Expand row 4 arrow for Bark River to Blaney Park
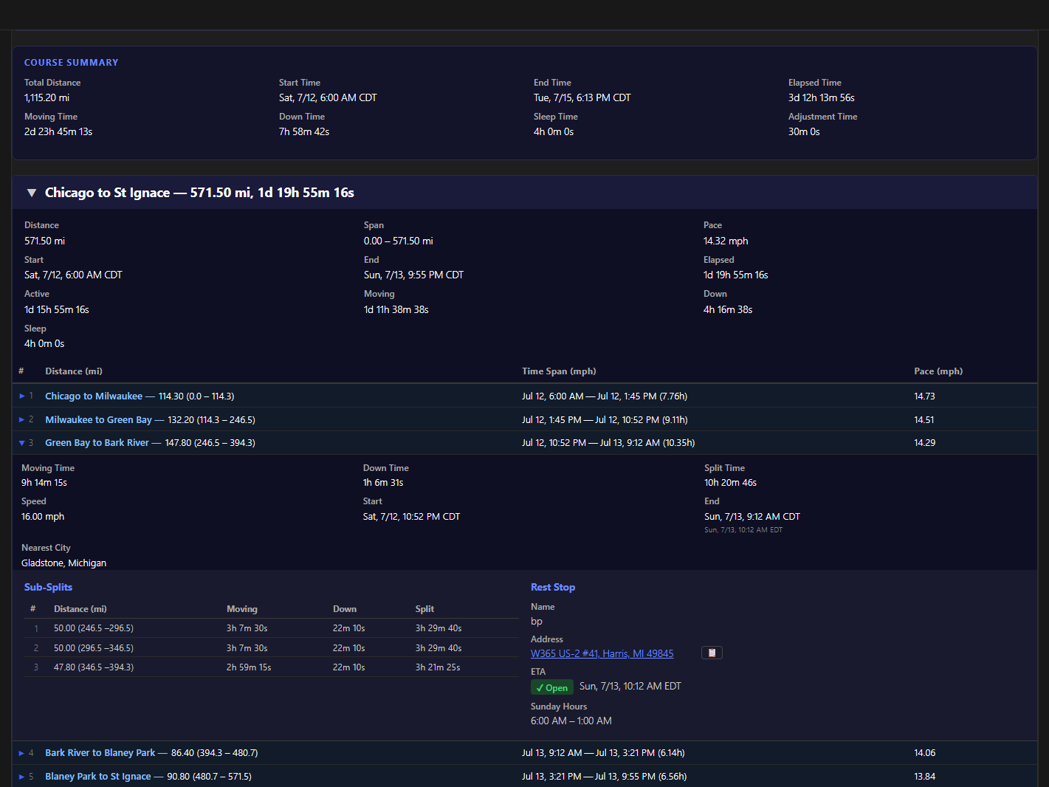 22,753
